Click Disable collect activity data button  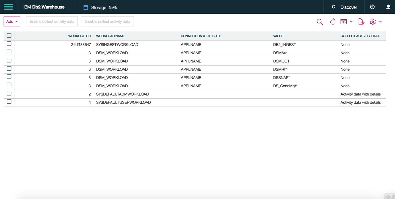[107, 21]
